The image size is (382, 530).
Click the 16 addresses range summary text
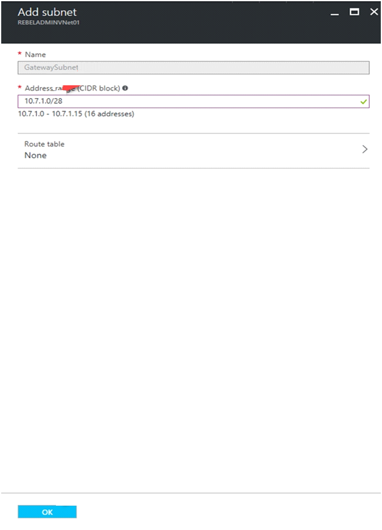click(x=76, y=114)
